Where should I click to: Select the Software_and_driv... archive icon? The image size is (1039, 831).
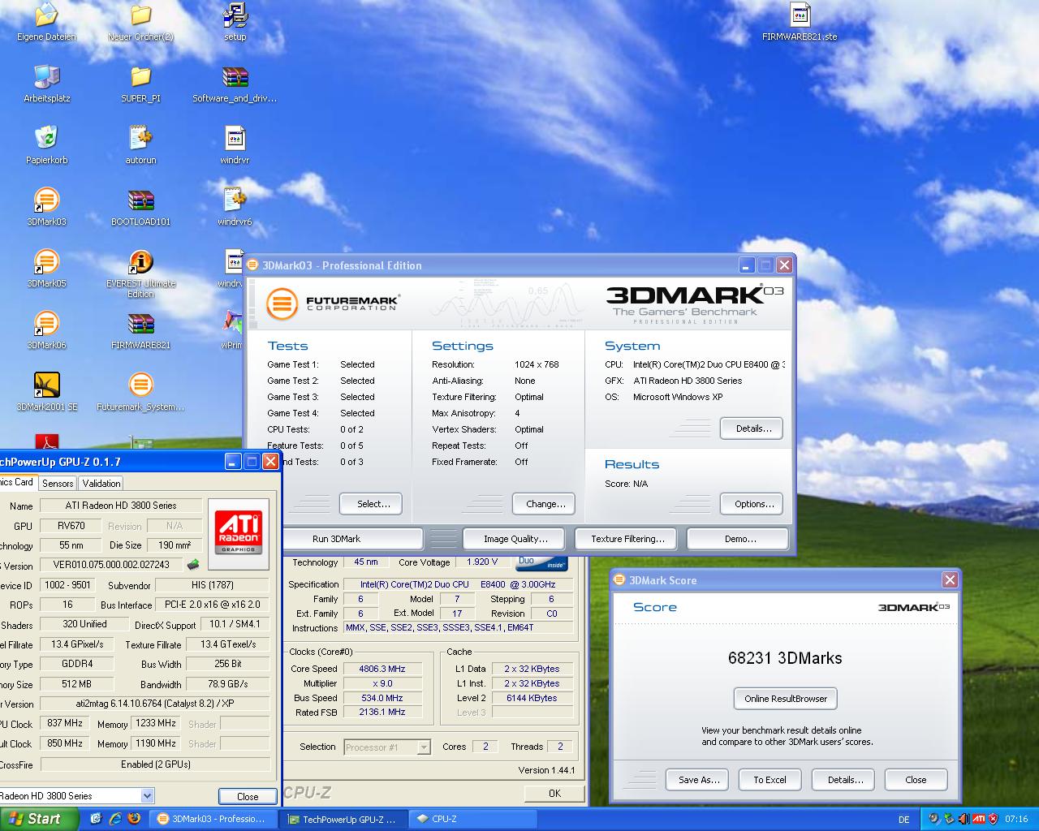tap(235, 77)
